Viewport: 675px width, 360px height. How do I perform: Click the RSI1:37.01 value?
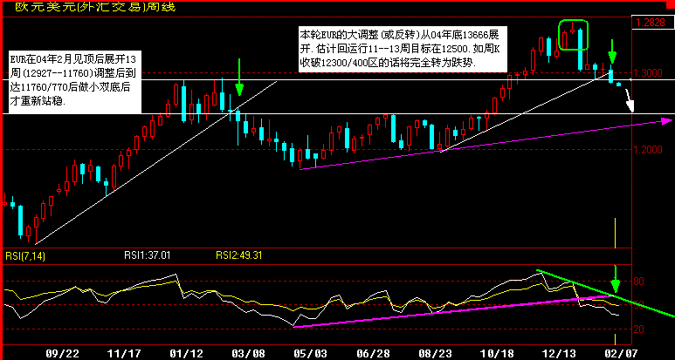(148, 255)
